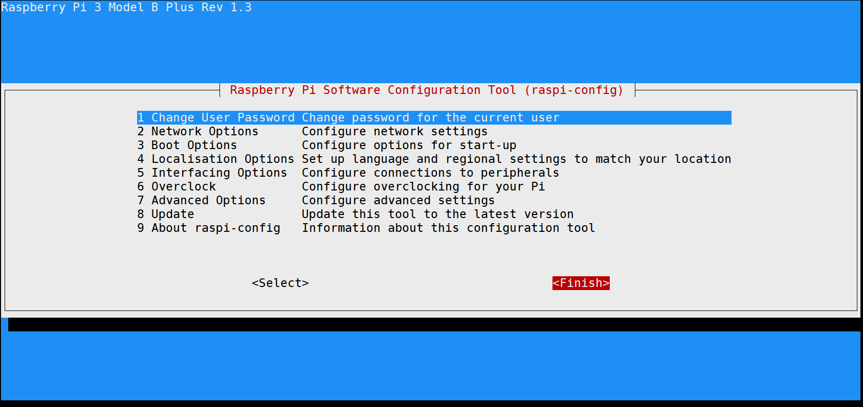Viewport: 863px width, 407px height.
Task: Click the Raspberry Pi 3 Model header text
Action: (126, 8)
